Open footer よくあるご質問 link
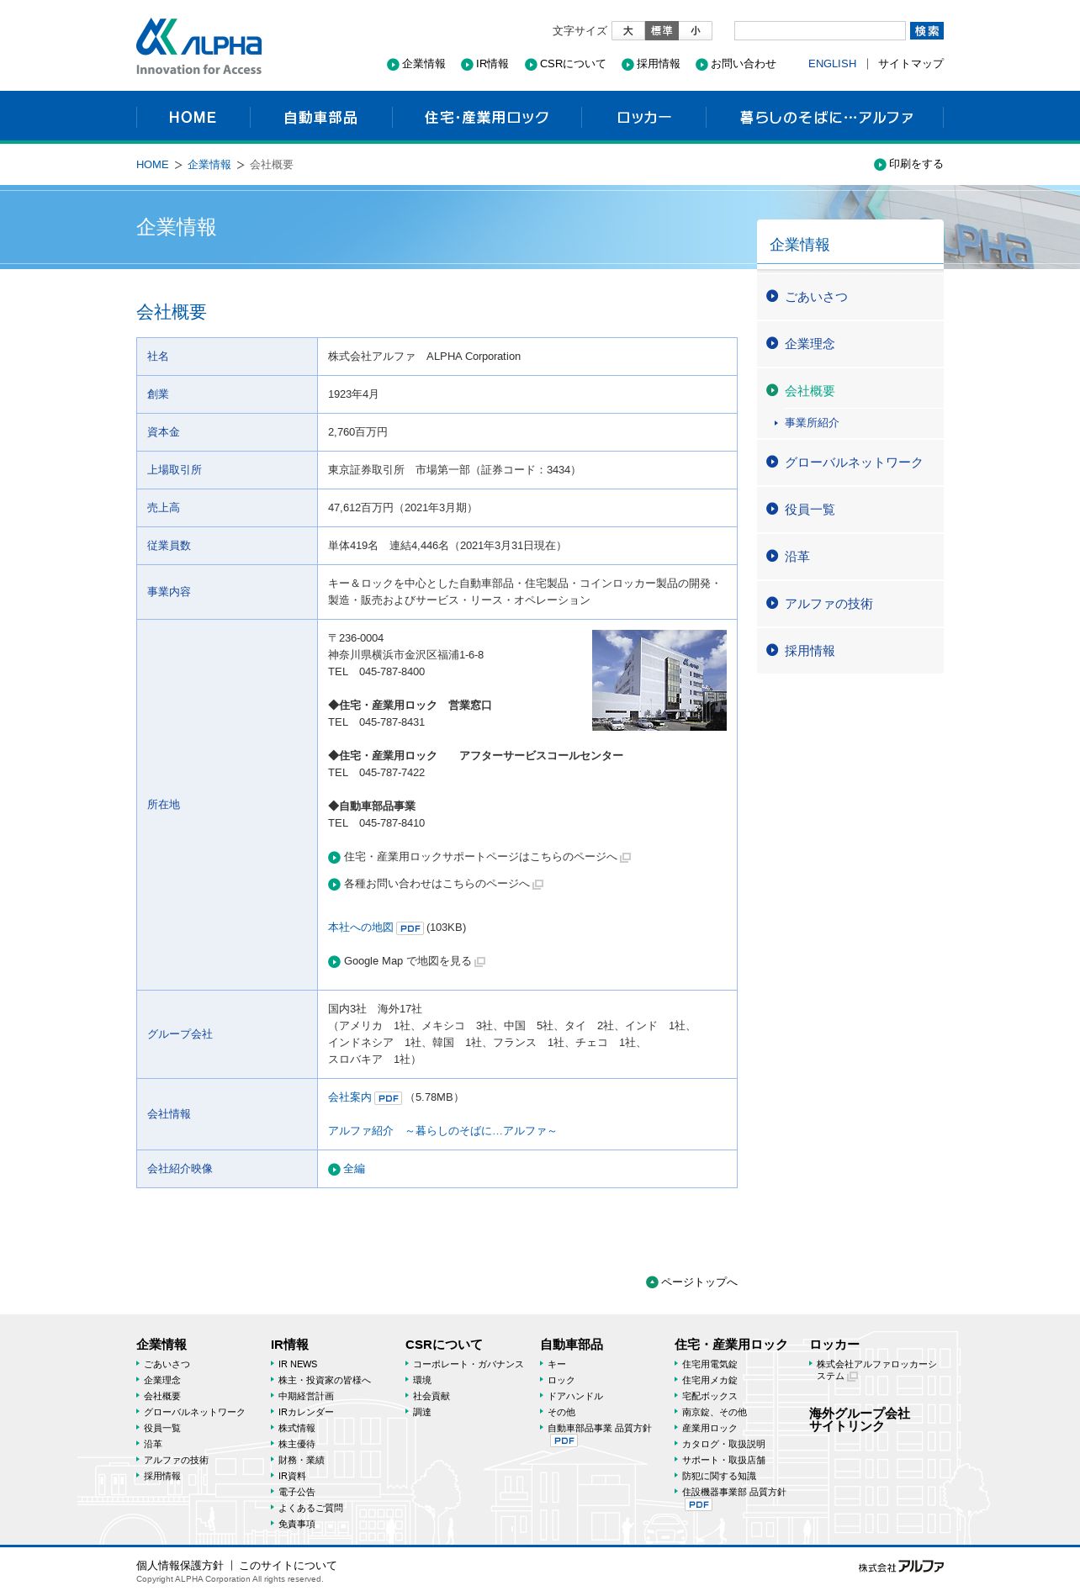The width and height of the screenshot is (1080, 1591). point(310,1508)
